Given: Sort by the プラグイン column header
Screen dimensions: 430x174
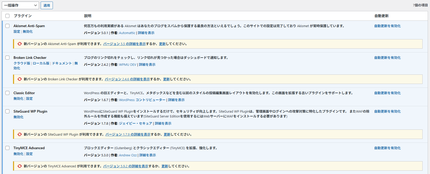Looking at the screenshot, I should coord(22,16).
